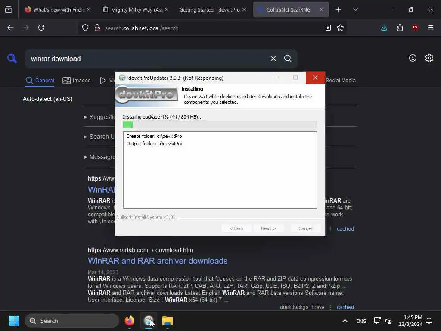
Task: Close the devkitProUpdater window
Action: click(315, 78)
